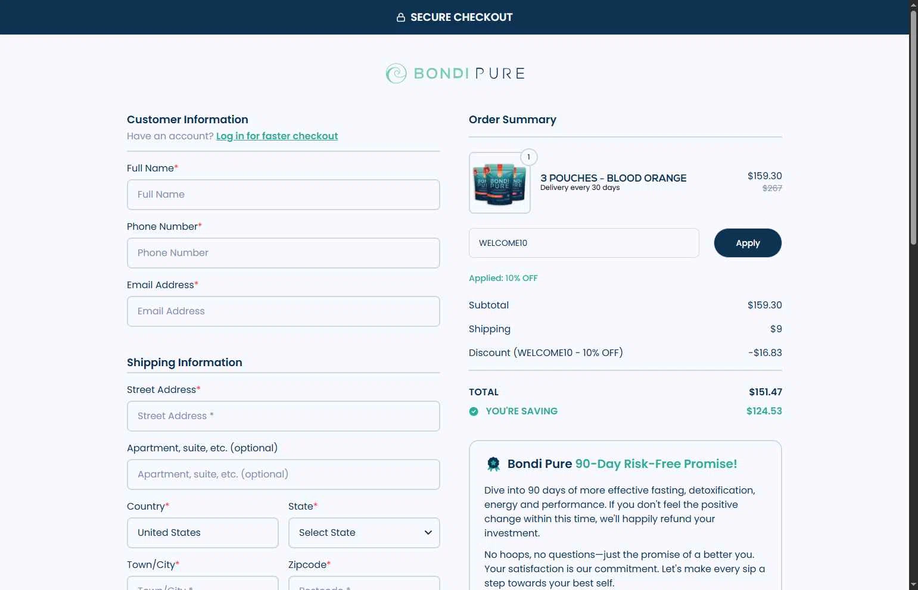Click the scrollbar up arrow
The width and height of the screenshot is (918, 590).
click(x=913, y=5)
